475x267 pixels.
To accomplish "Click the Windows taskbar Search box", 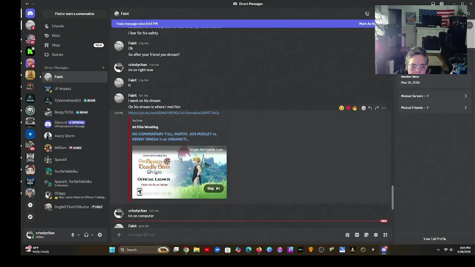I will click(x=144, y=250).
